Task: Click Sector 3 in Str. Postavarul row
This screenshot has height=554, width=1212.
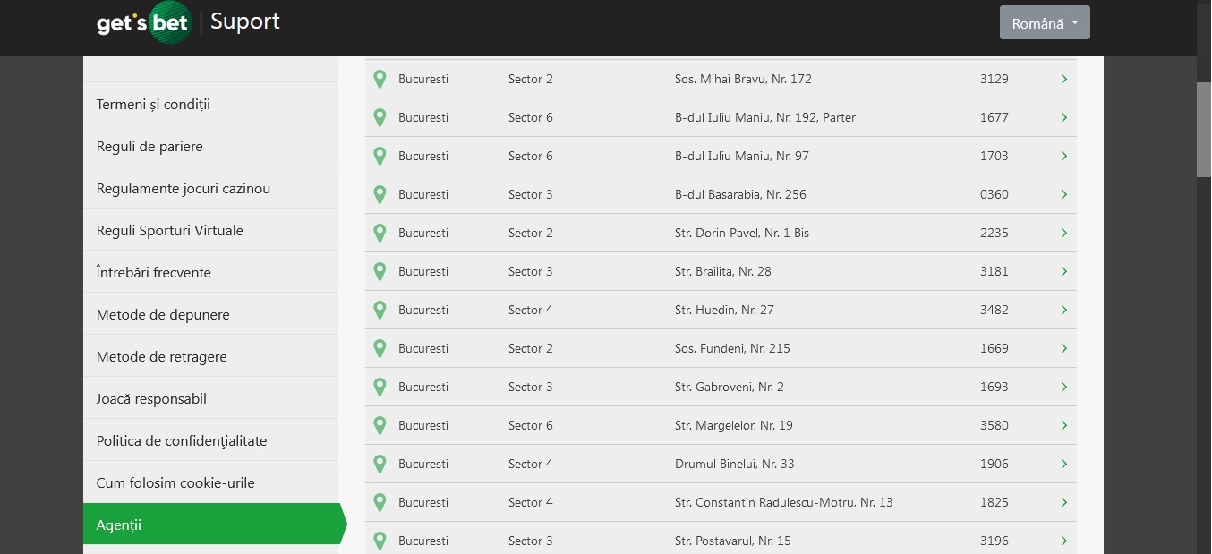Action: 531,541
